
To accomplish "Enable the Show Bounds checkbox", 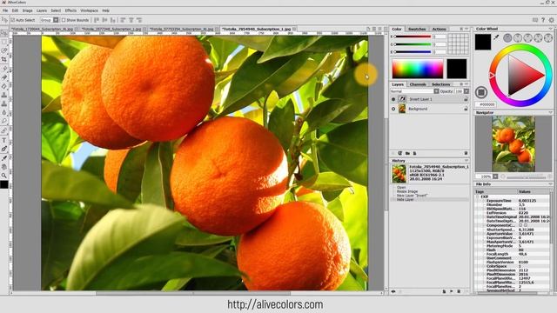I will click(64, 20).
